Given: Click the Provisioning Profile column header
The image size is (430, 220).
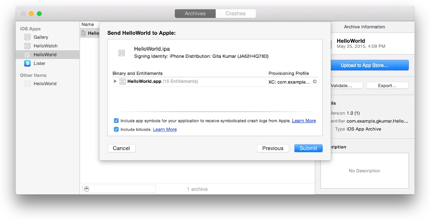Looking at the screenshot, I should (x=288, y=73).
